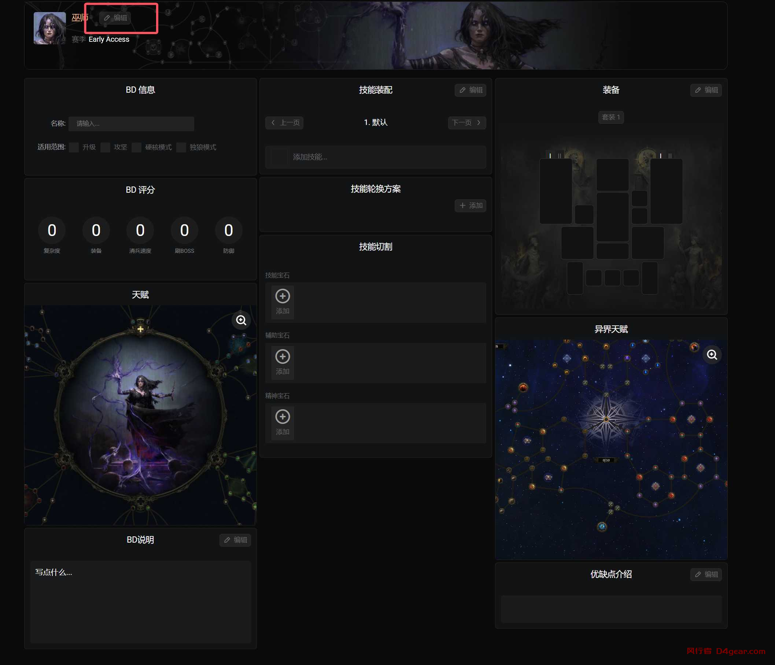Edit the character class next to 巫师
The image size is (775, 665).
115,18
